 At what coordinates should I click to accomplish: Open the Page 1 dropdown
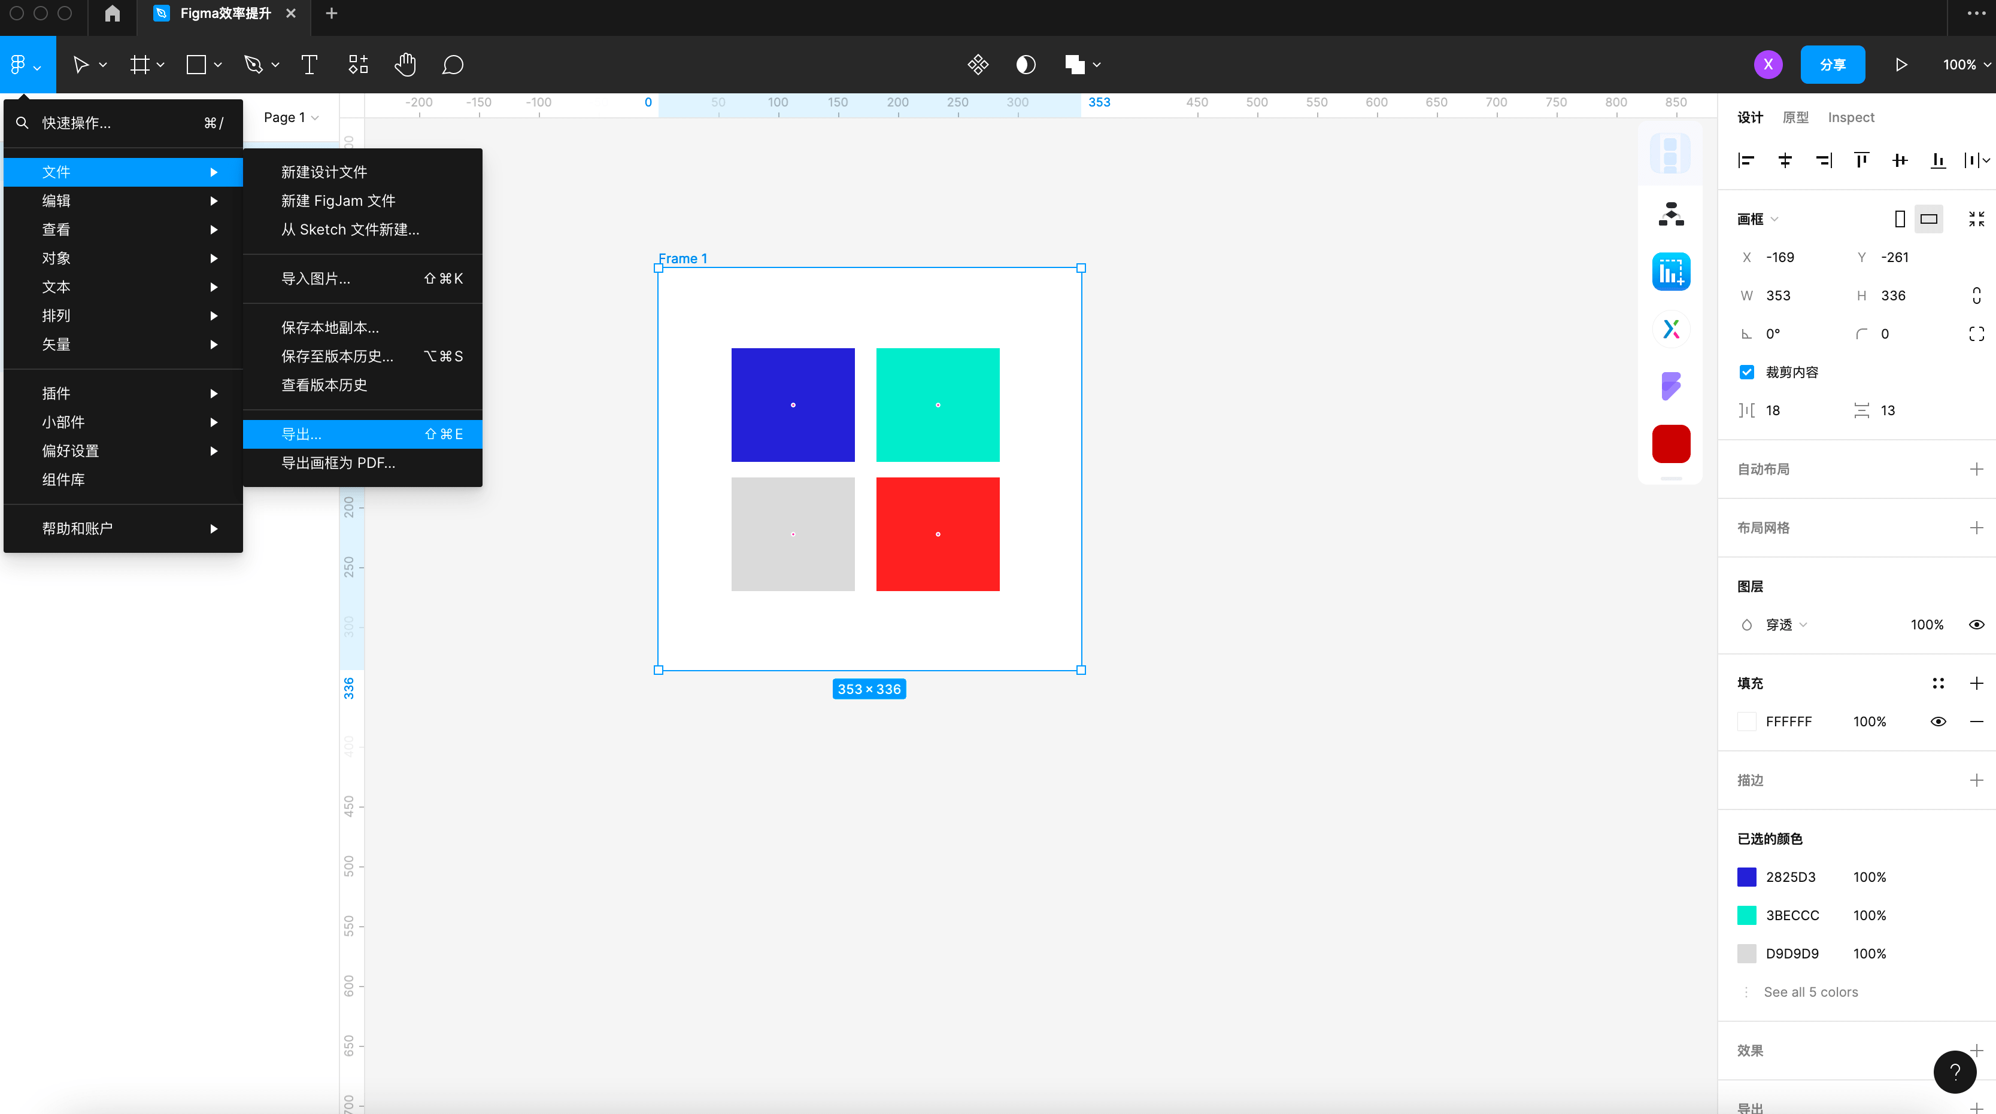click(x=290, y=118)
